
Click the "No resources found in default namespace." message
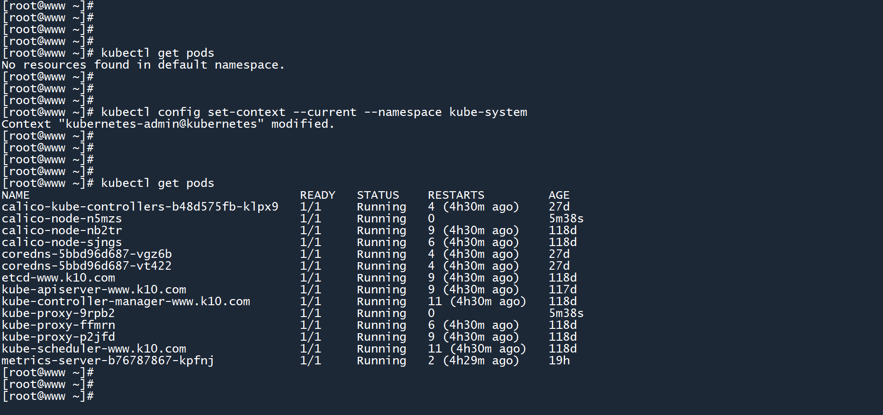coord(143,65)
